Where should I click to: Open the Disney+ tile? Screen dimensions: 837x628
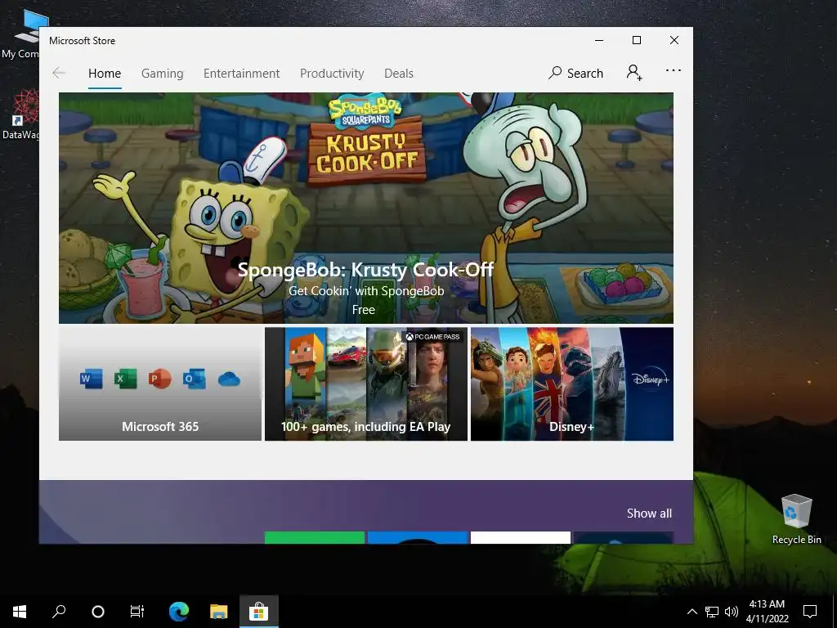tap(571, 384)
